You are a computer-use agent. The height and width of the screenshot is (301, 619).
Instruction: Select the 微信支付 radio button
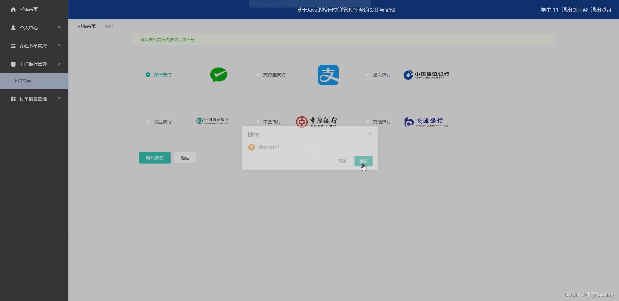coord(148,75)
